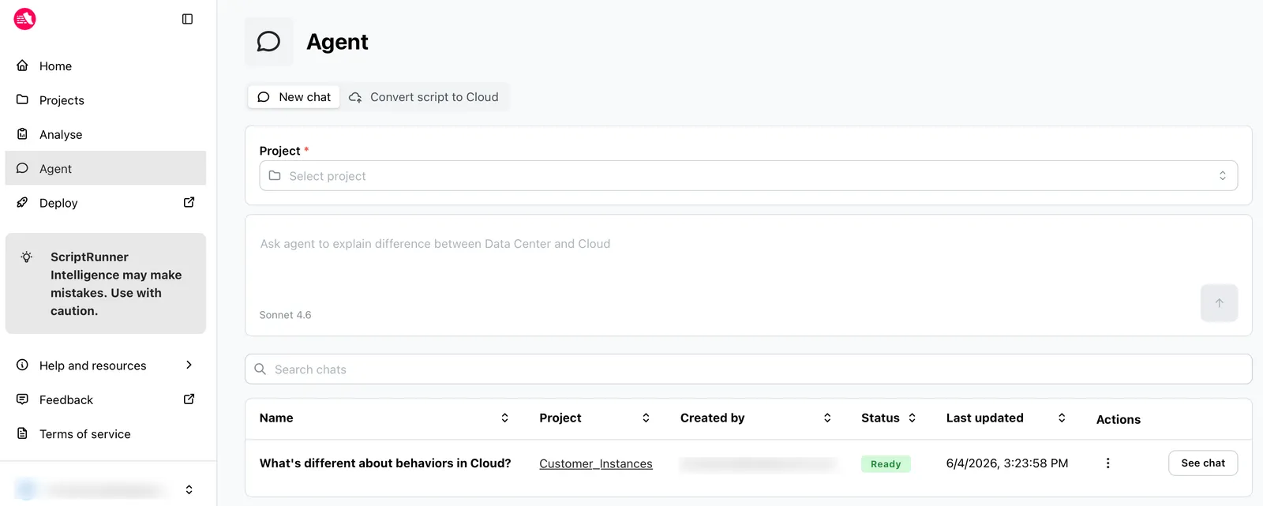Click the large chat bubble Agent icon

pos(268,42)
